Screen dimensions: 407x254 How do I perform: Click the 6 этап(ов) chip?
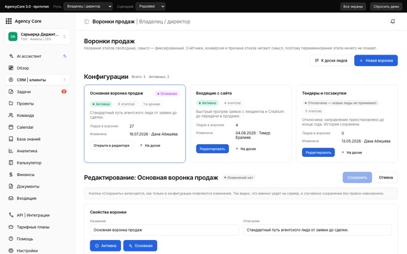(x=126, y=104)
